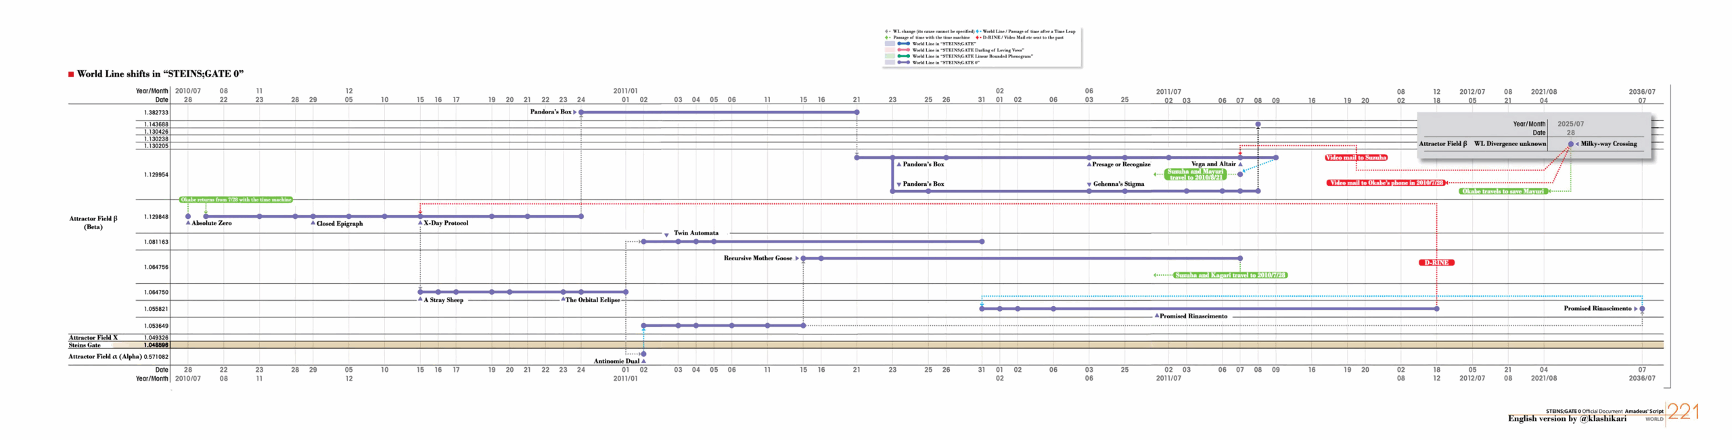Click the 'Attractor Field β (Beta)' row label
Image resolution: width=1732 pixels, height=440 pixels.
point(93,222)
